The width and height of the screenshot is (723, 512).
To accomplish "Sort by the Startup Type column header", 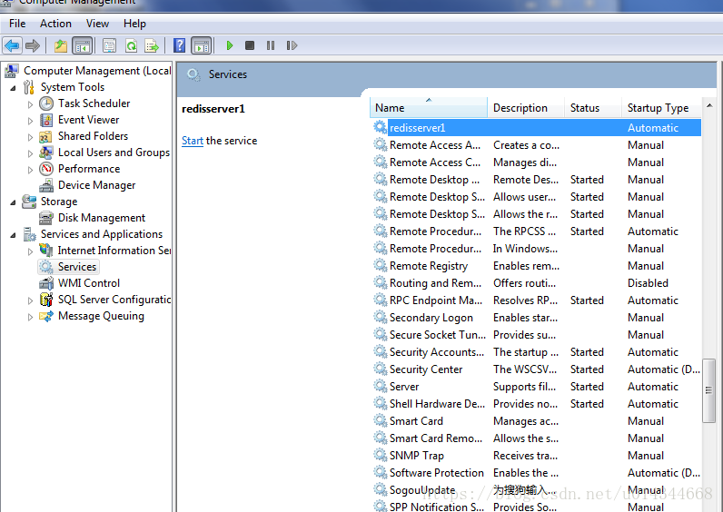I will (661, 107).
